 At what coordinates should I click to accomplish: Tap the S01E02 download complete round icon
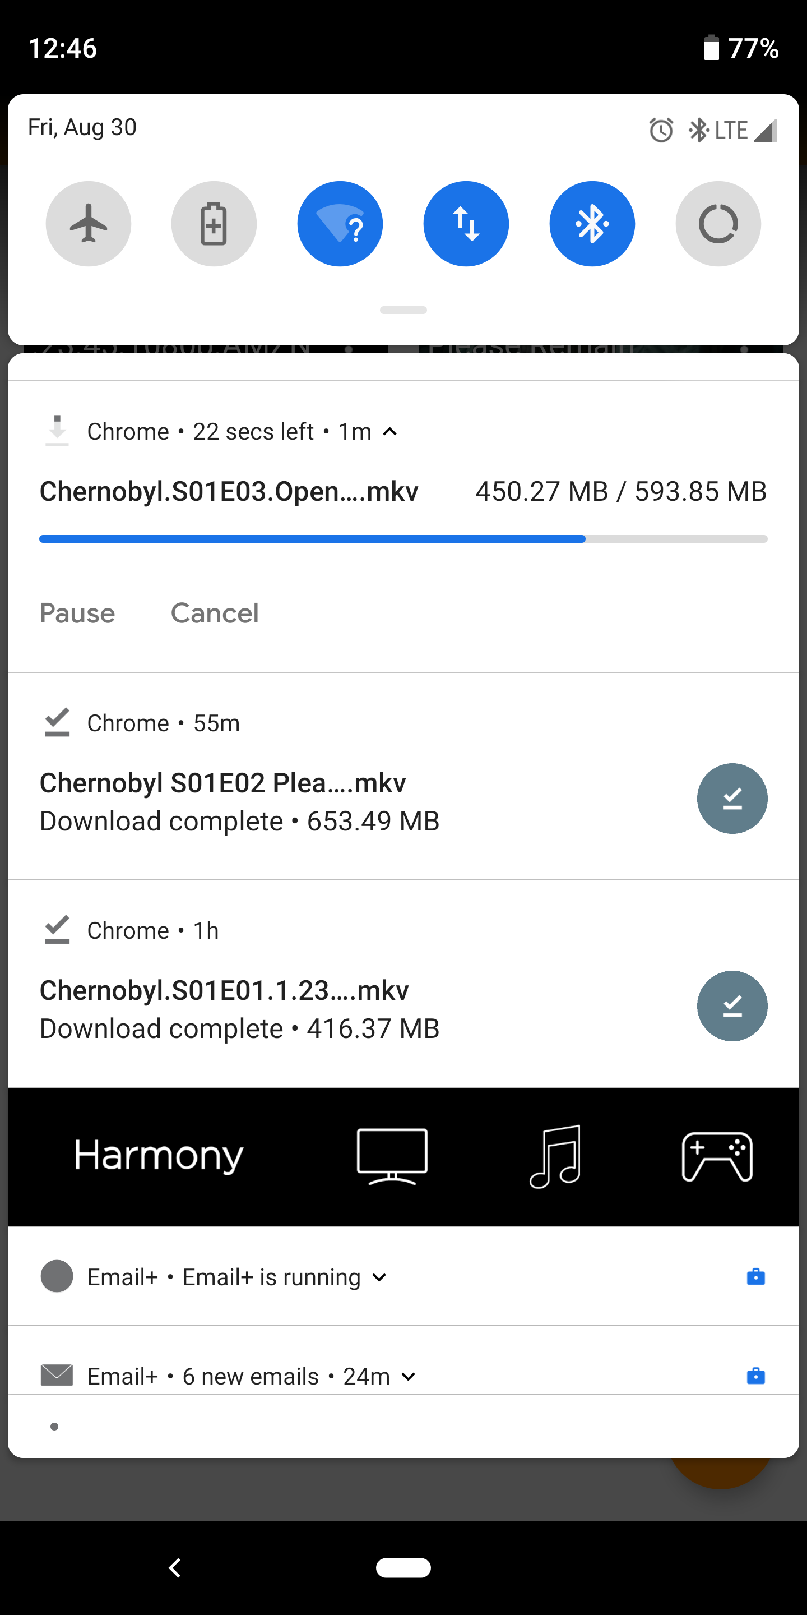(732, 798)
